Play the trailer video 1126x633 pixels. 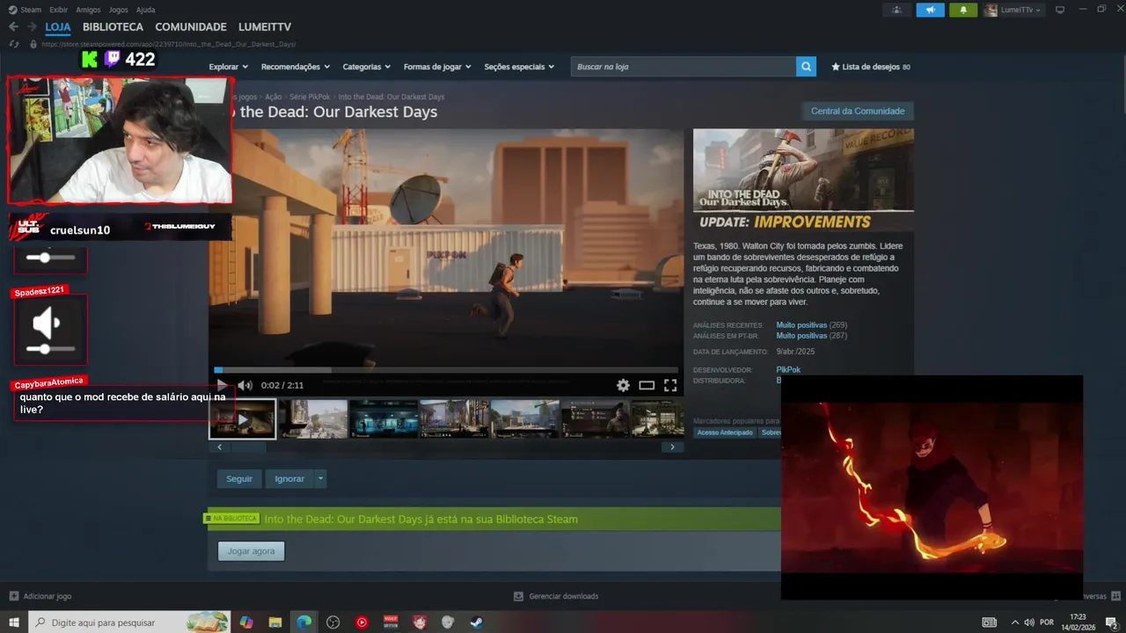coord(222,385)
